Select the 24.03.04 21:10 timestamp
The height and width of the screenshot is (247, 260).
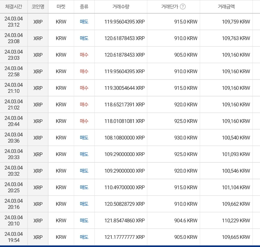tap(14, 88)
